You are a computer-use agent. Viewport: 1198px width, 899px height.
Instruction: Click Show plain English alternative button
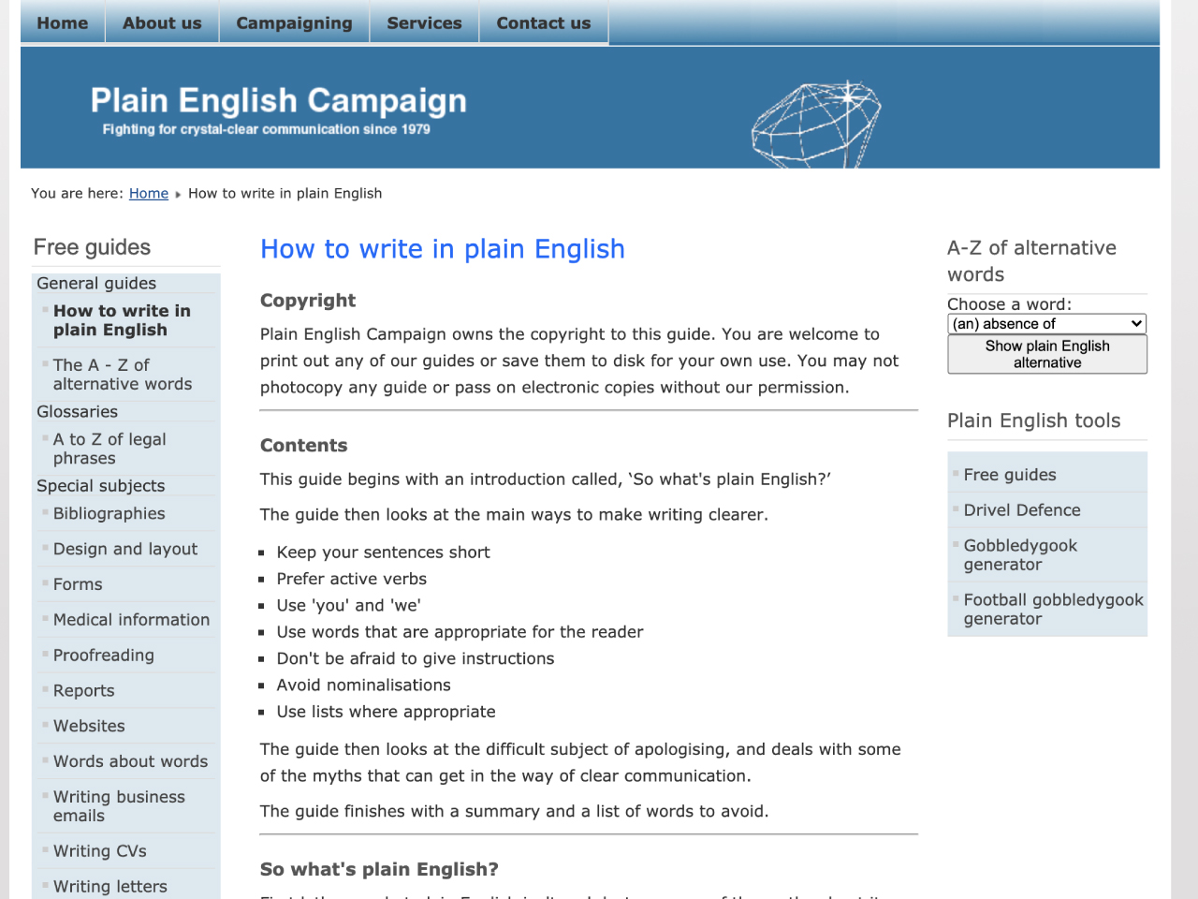tap(1047, 354)
